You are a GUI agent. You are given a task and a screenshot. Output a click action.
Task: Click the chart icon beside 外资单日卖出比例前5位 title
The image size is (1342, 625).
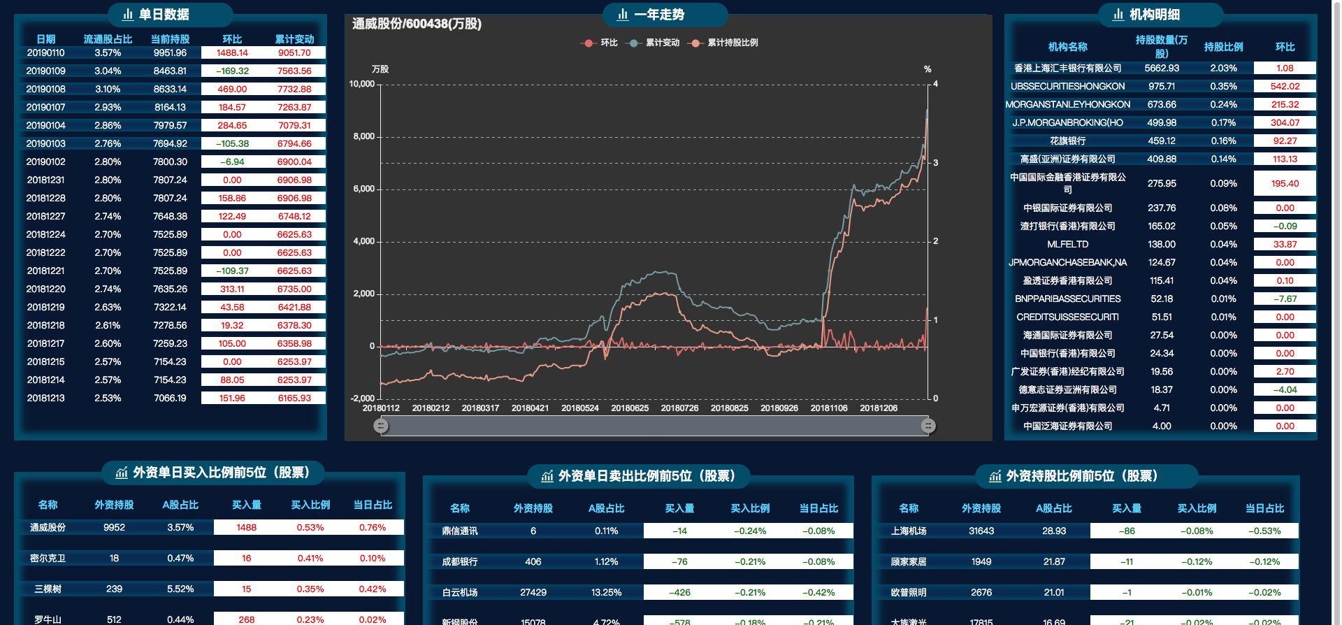pos(547,477)
